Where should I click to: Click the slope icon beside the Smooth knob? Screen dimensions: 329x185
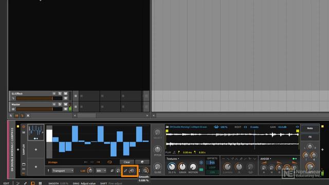[125, 171]
